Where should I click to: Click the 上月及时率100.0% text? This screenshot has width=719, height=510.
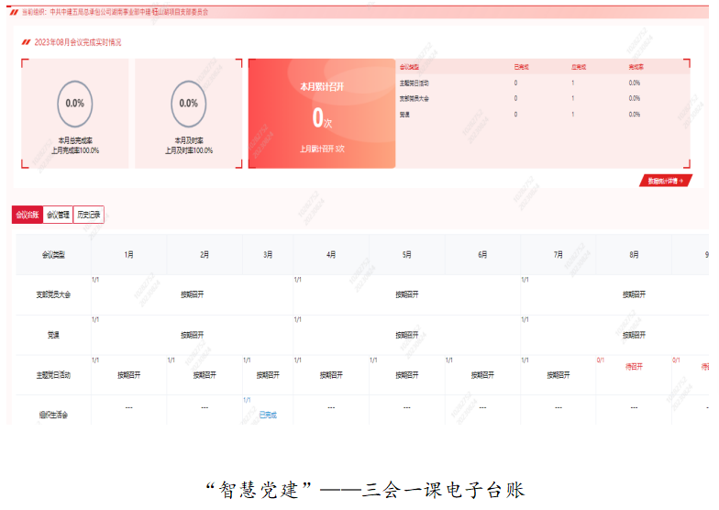pos(189,150)
